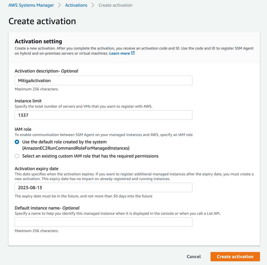Open the Activation expiry date field
This screenshot has width=267, height=265.
[x=103, y=187]
